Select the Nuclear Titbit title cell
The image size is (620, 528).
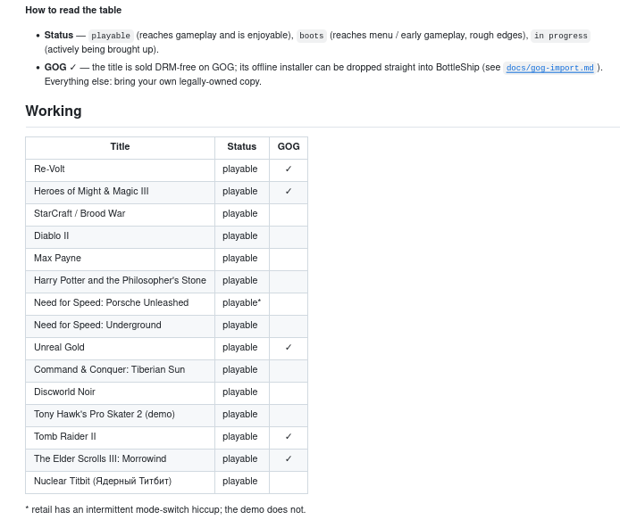pos(120,481)
